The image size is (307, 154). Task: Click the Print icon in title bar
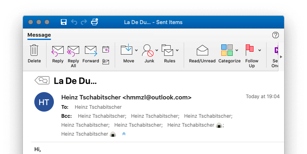[94, 22]
